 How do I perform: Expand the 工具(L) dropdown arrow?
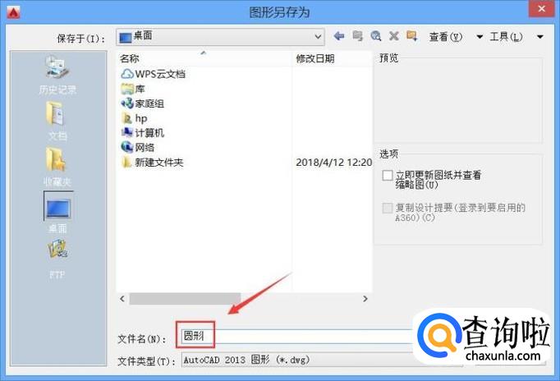[x=540, y=37]
